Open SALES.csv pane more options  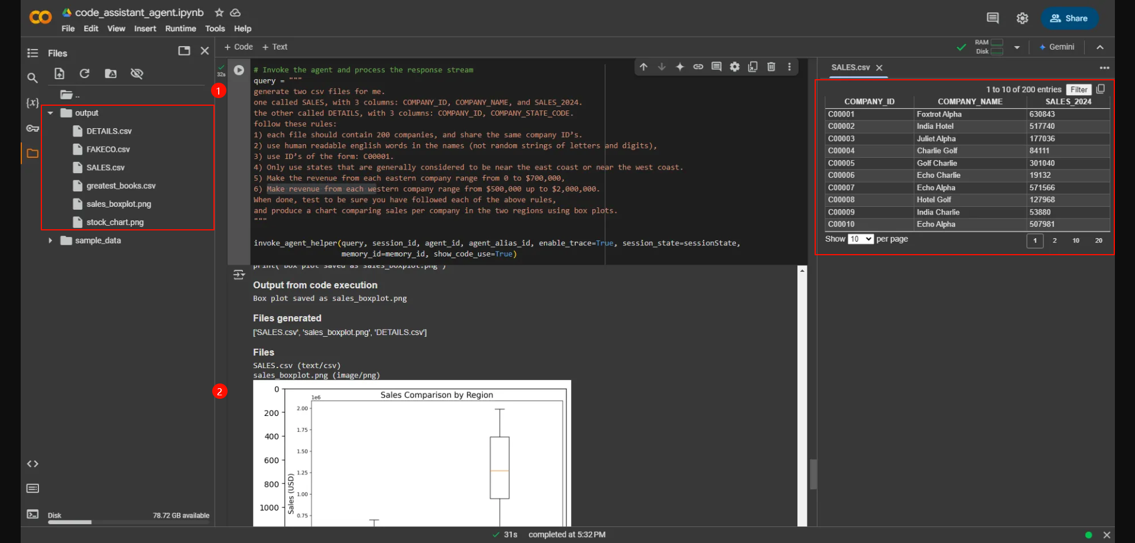[x=1104, y=67]
